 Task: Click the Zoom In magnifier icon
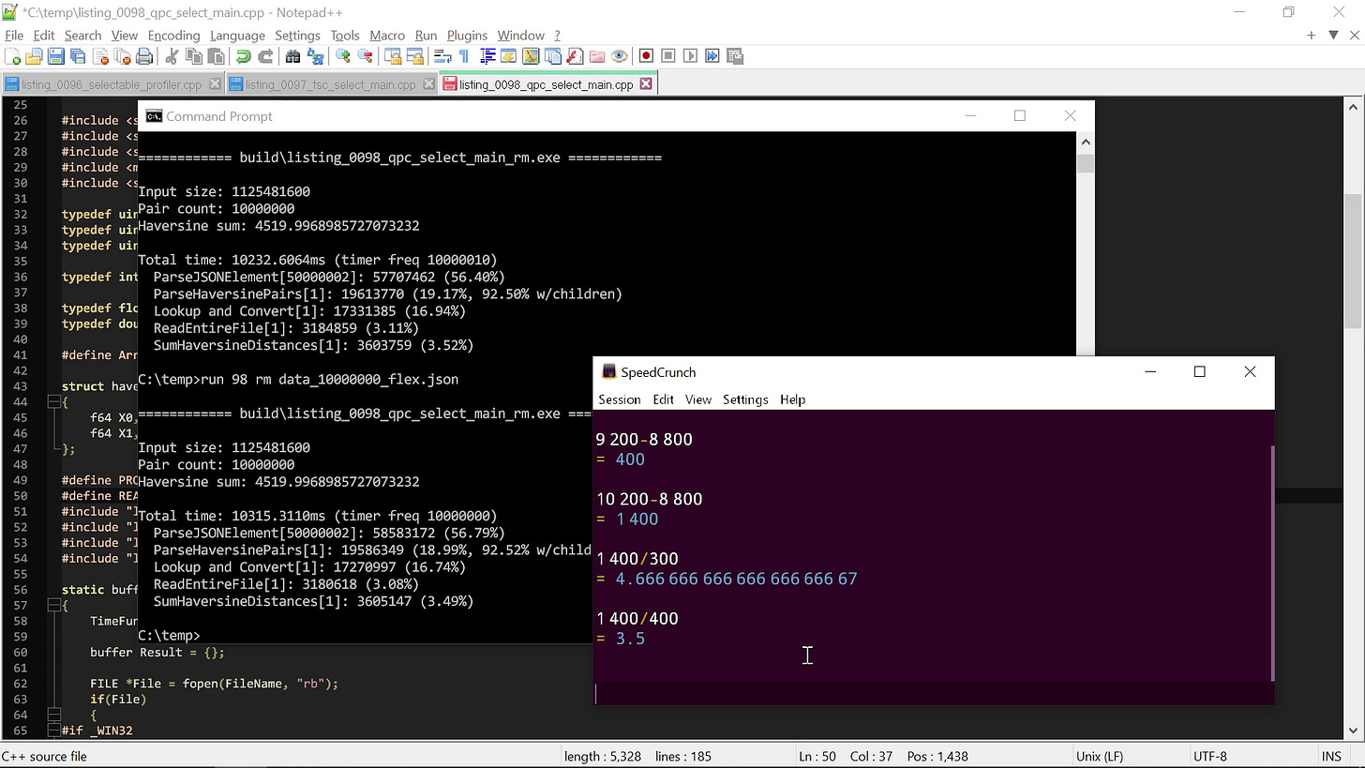pyautogui.click(x=342, y=56)
